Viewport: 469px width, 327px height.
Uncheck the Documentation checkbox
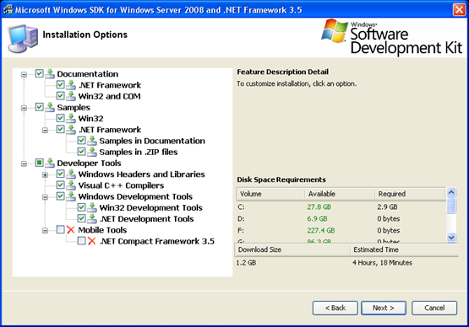pyautogui.click(x=39, y=73)
